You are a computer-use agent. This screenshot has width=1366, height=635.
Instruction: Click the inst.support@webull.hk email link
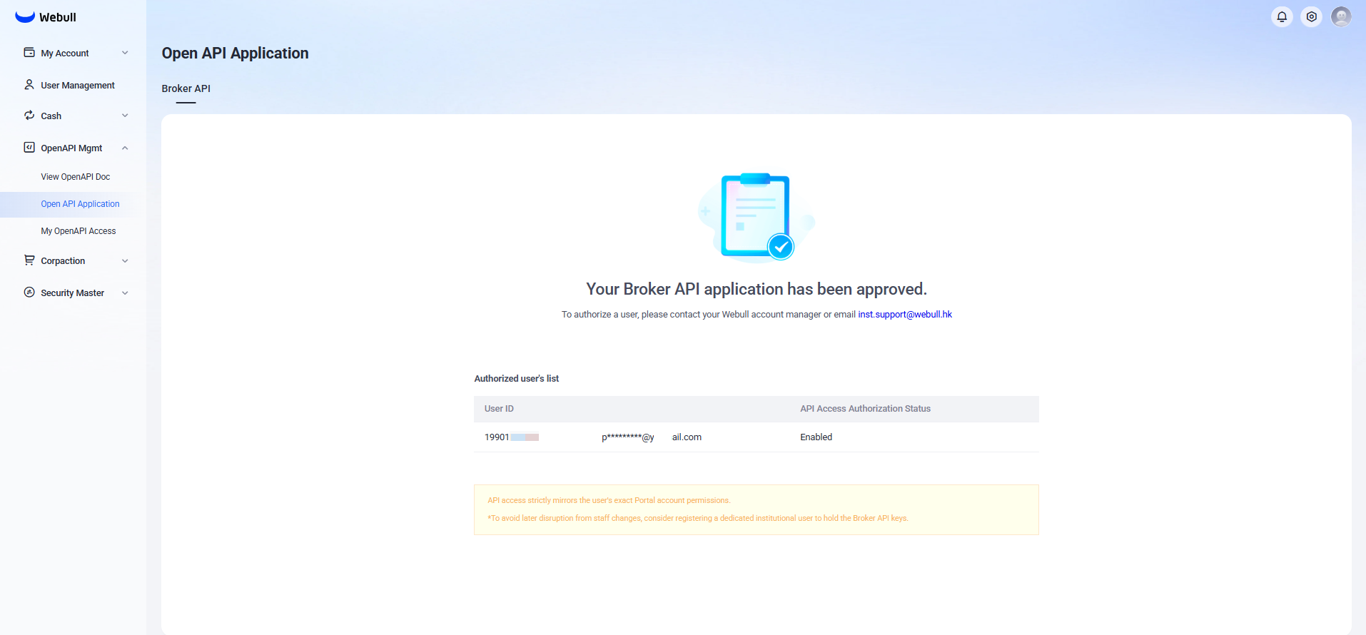[x=904, y=315]
